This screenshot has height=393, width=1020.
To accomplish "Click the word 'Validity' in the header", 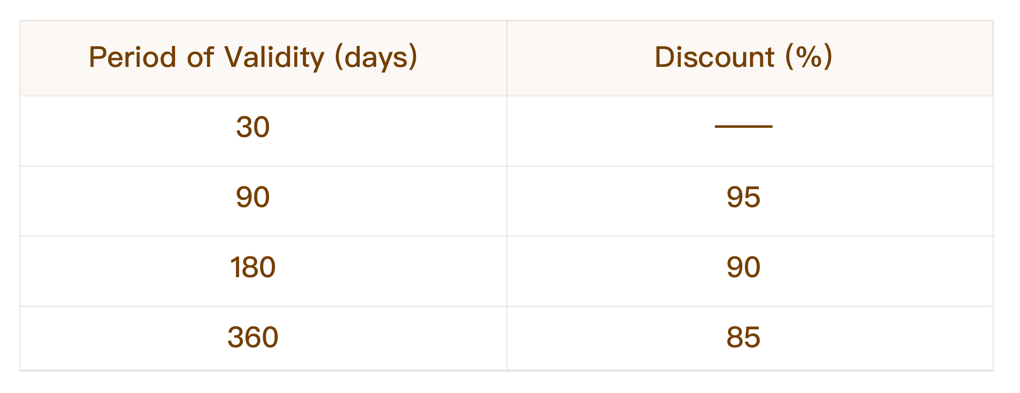I will tap(274, 58).
